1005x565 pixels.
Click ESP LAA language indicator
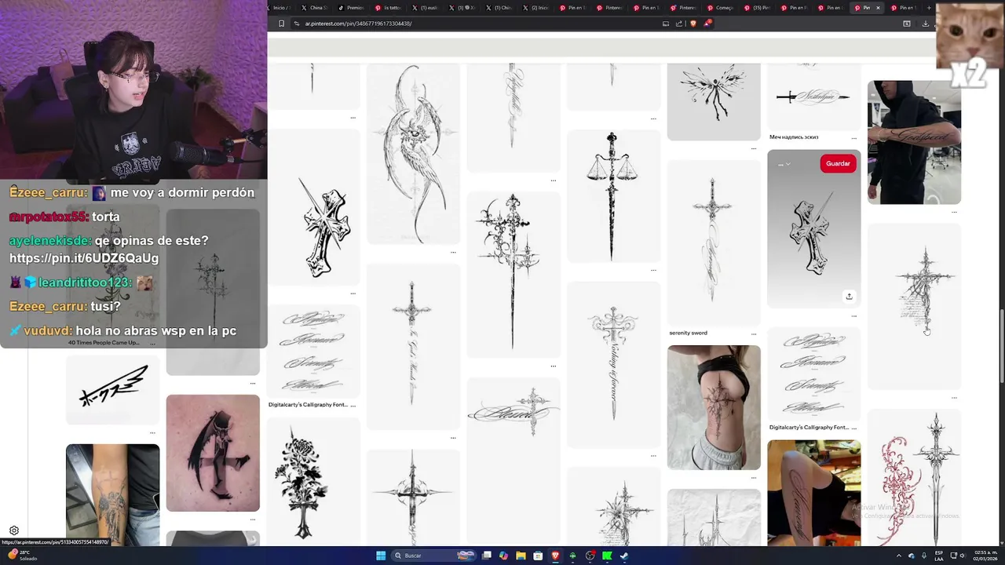939,555
